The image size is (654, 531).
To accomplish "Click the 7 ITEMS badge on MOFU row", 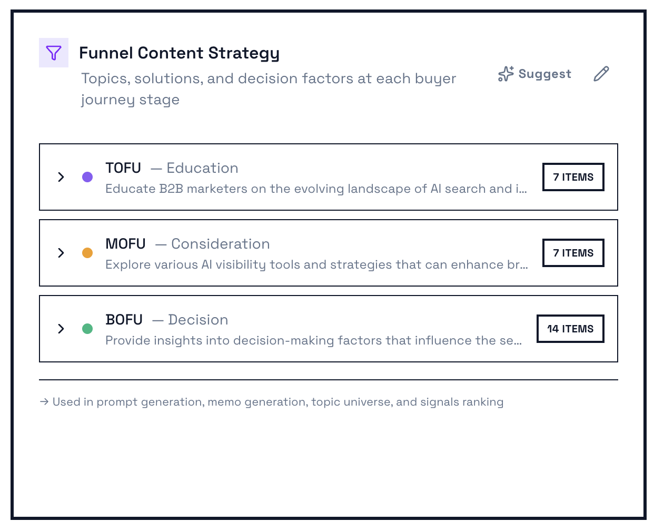I will pos(573,253).
